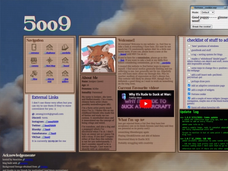The width and height of the screenshot is (228, 171).
Task: Expand the Mode dropdown set to Default
Action: (207, 12)
